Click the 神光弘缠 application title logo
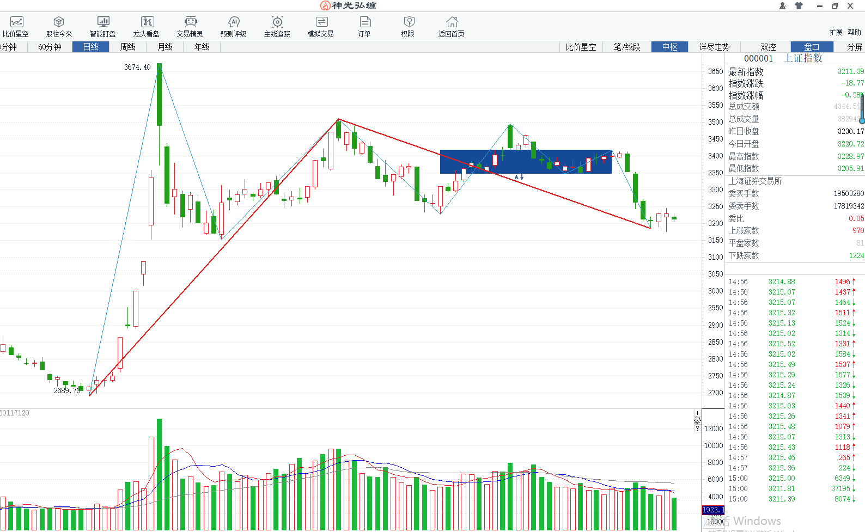Image resolution: width=865 pixels, height=532 pixels. pos(348,5)
